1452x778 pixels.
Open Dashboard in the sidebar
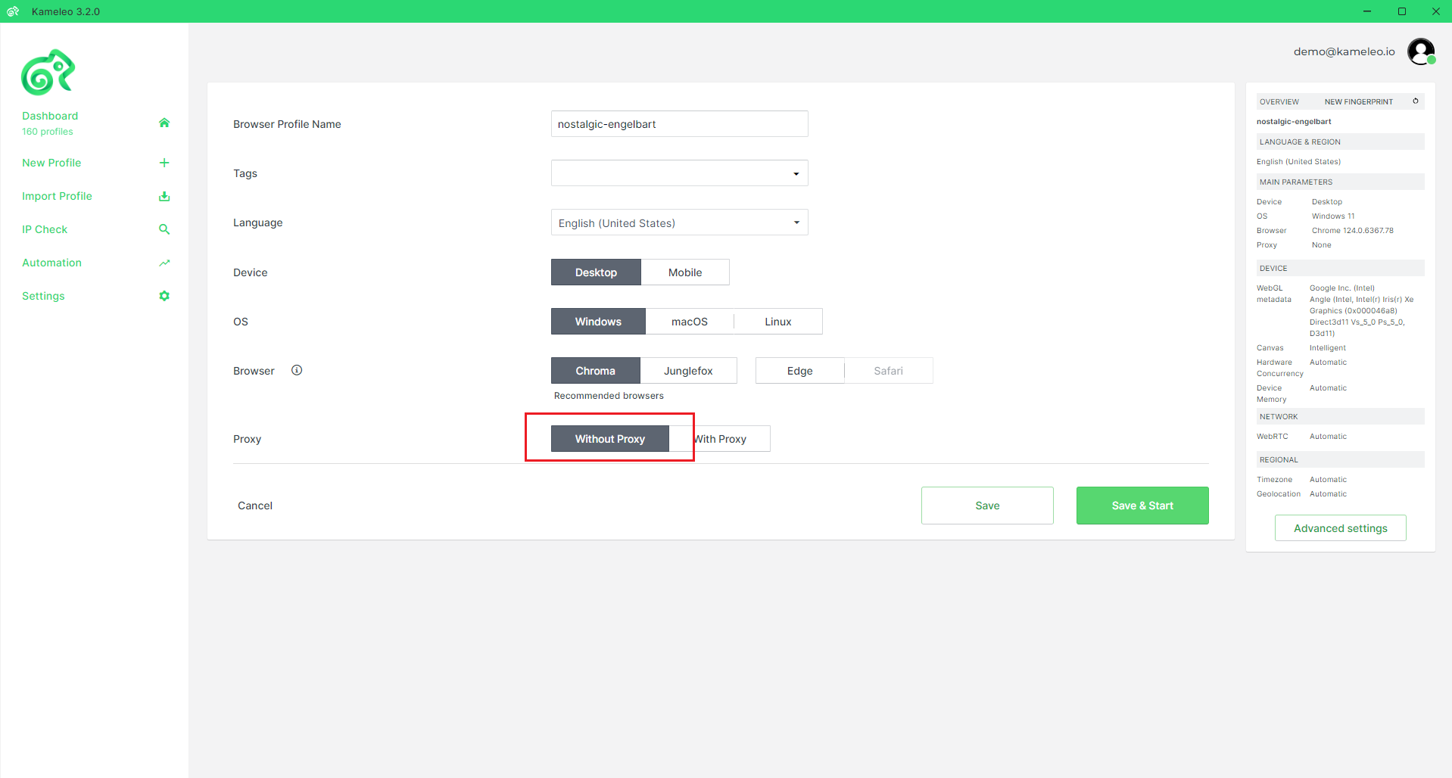50,116
